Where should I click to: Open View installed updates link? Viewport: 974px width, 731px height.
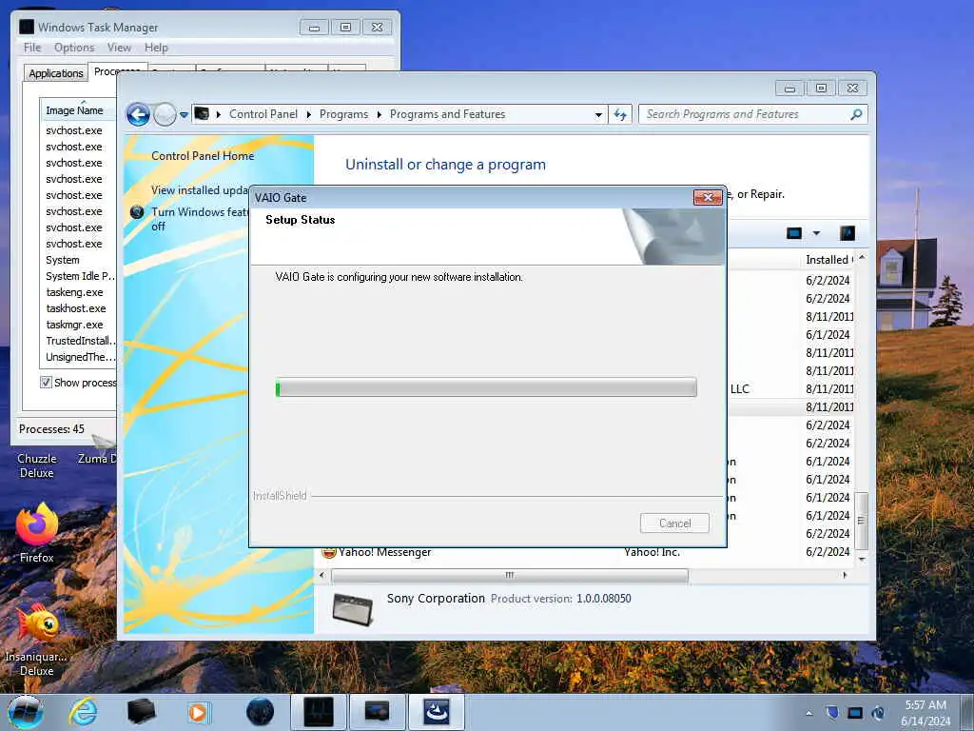(200, 190)
